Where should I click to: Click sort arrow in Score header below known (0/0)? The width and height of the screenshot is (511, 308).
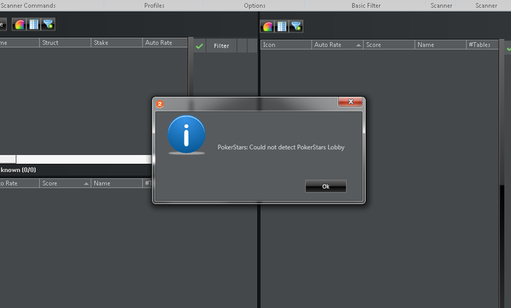pyautogui.click(x=86, y=183)
